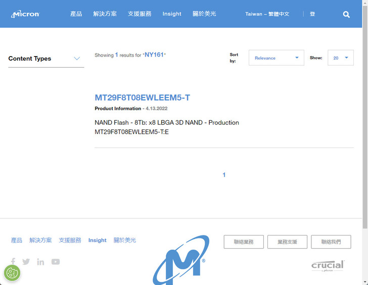
Task: Open the search magnifier icon
Action: pyautogui.click(x=346, y=14)
